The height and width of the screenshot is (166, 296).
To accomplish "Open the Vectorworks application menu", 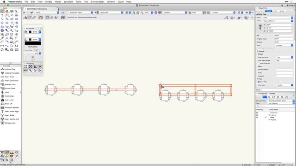I will coord(15,2).
